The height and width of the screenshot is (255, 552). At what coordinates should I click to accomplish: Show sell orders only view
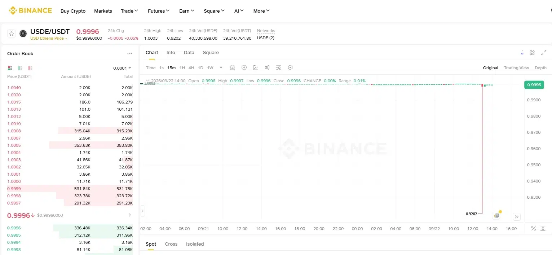[30, 68]
